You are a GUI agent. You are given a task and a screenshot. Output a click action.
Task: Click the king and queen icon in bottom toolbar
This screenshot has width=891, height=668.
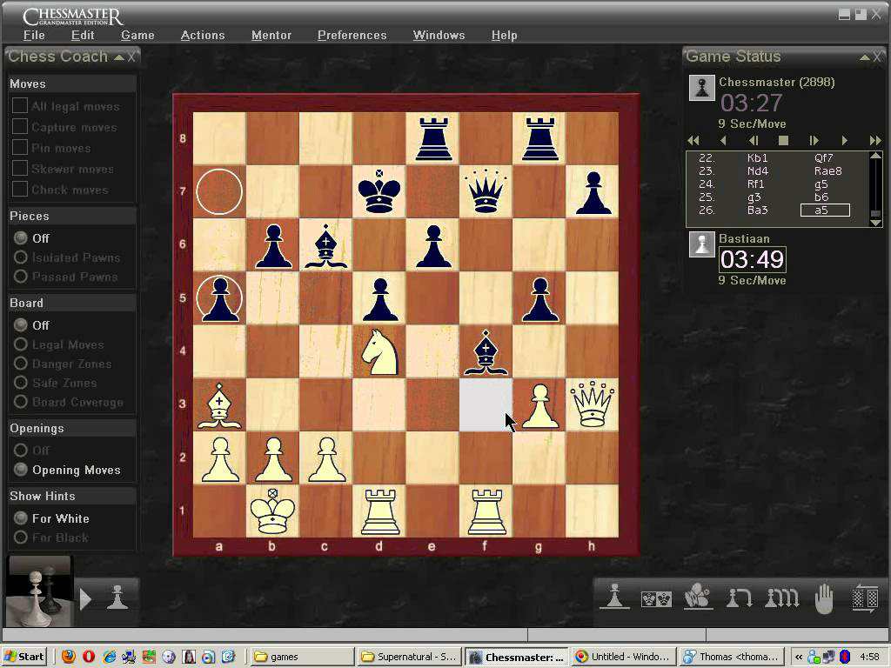pyautogui.click(x=656, y=598)
